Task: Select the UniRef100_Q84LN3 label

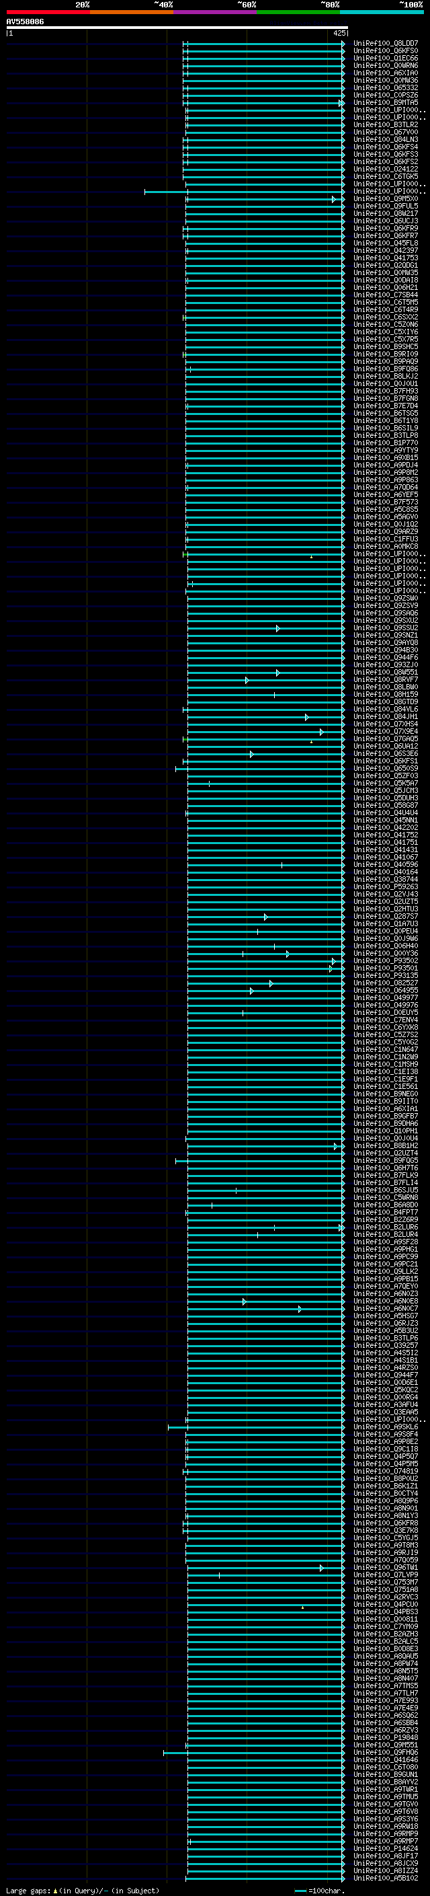Action: click(x=386, y=140)
